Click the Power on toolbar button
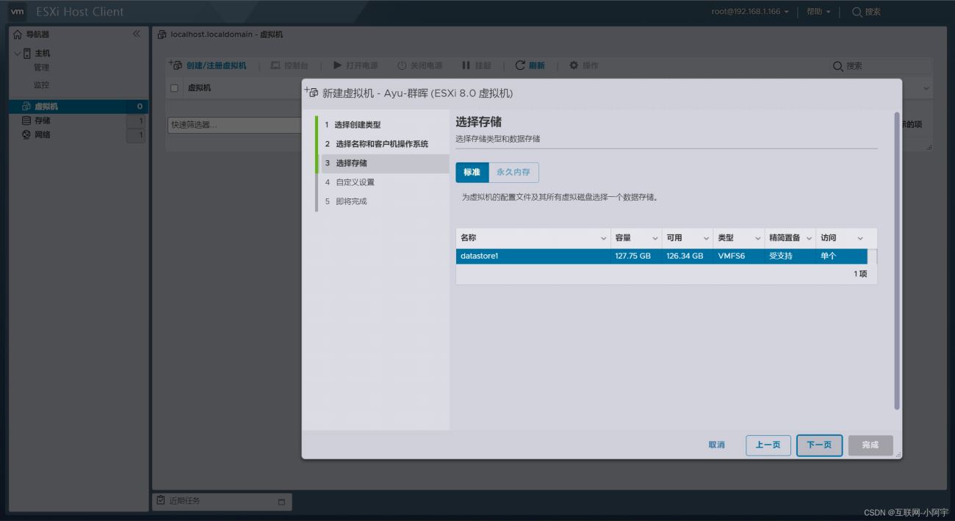Screen dimensions: 955x521 (x=356, y=65)
